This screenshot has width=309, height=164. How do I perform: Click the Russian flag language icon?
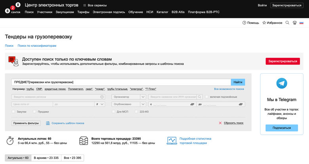(301, 23)
